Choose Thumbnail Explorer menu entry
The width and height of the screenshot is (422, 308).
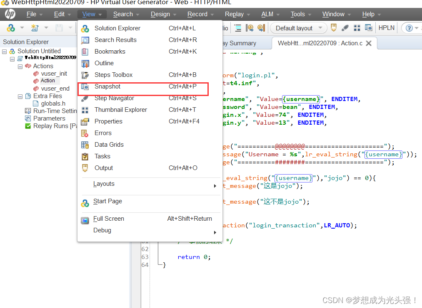pyautogui.click(x=150, y=110)
